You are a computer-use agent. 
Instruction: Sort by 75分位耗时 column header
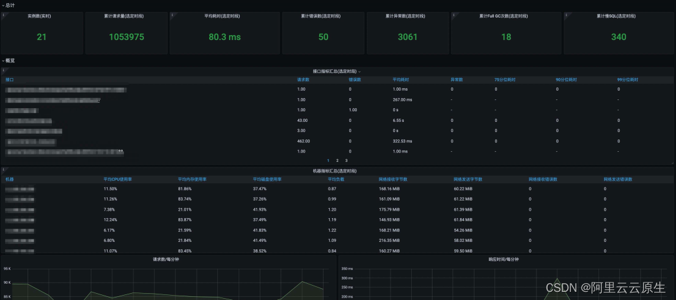click(504, 79)
